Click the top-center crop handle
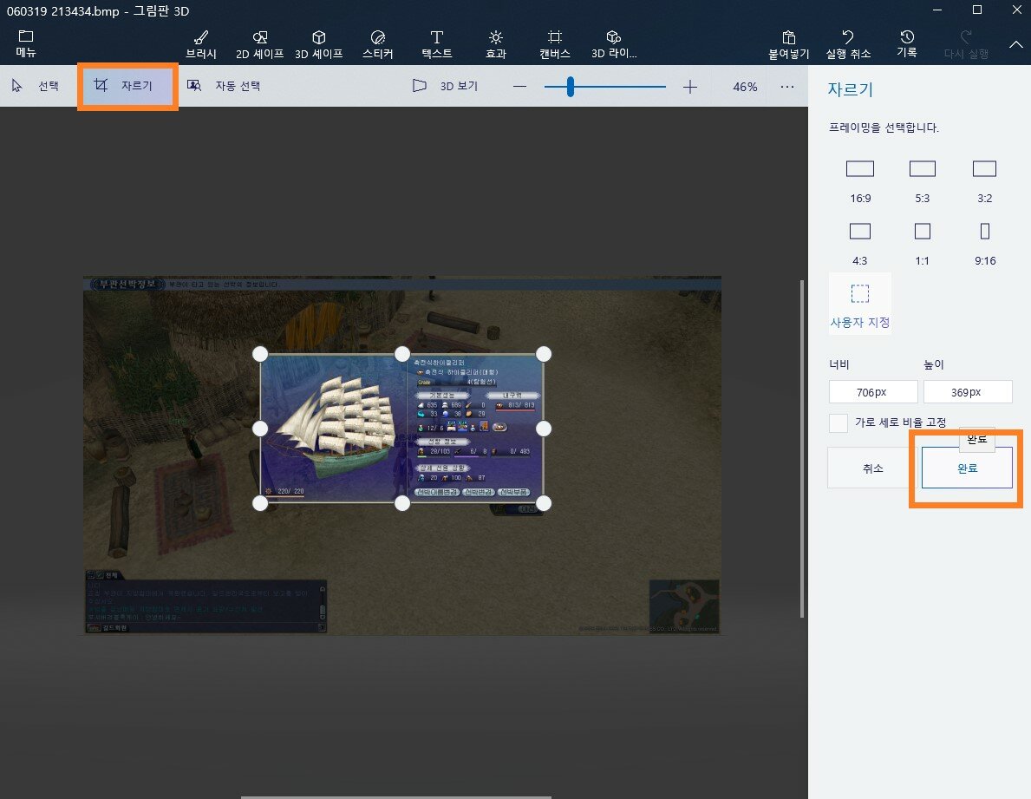The image size is (1031, 799). [401, 355]
